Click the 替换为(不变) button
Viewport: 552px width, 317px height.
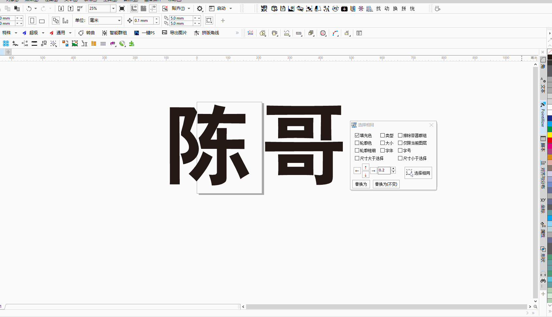[x=386, y=184]
